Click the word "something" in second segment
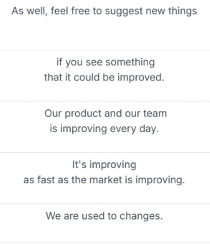This screenshot has height=244, width=210. 130,62
